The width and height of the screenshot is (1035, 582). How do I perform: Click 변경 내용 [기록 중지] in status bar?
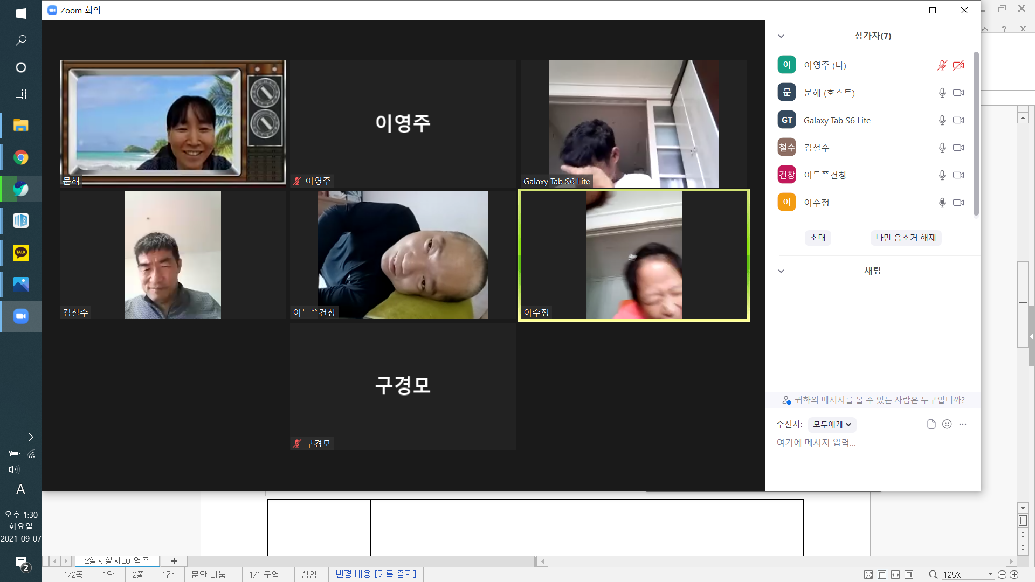(376, 574)
